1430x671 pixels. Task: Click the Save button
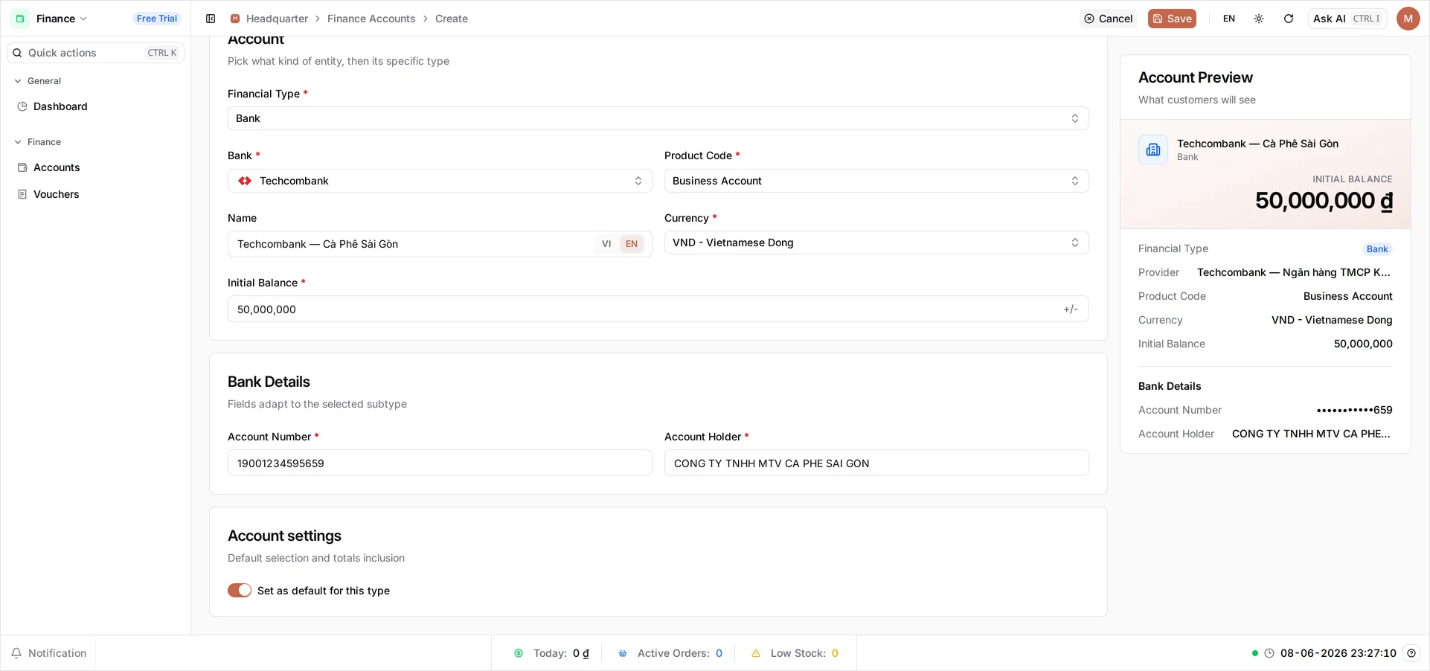tap(1172, 19)
